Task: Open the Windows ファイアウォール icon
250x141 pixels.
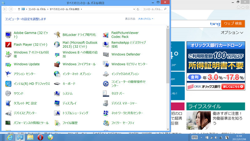Action: pyautogui.click(x=57, y=64)
